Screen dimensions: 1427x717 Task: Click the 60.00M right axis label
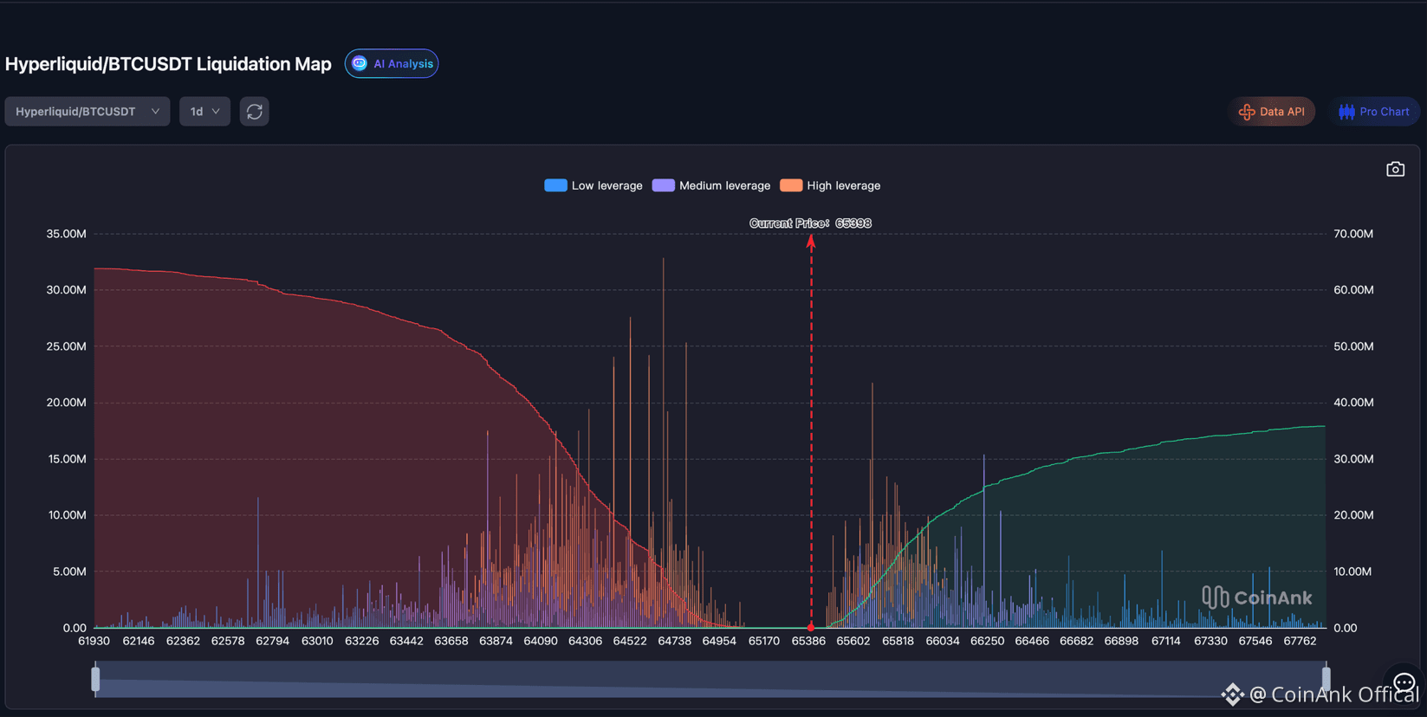(1353, 290)
